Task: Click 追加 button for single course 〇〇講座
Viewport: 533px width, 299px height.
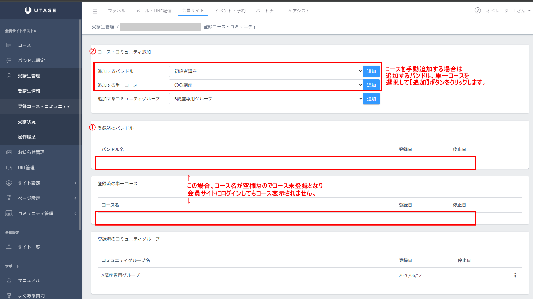Action: [x=372, y=85]
